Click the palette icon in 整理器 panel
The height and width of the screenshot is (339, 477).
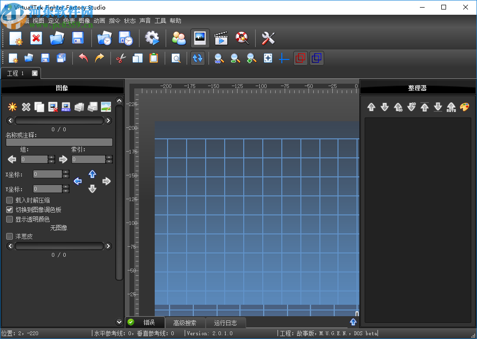(x=464, y=107)
